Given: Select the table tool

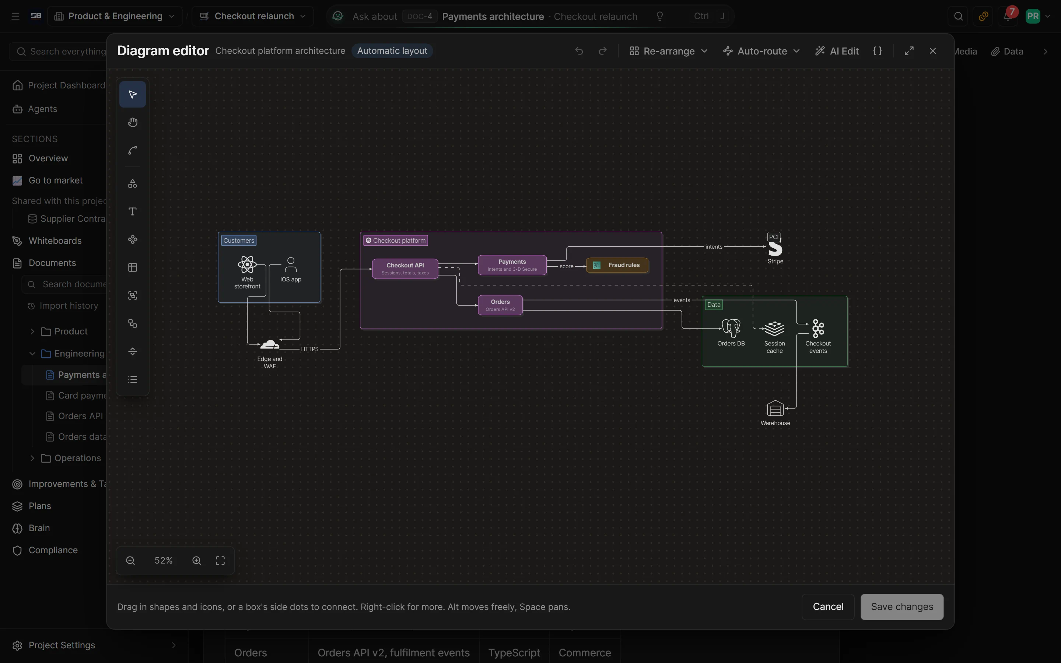Looking at the screenshot, I should 132,267.
